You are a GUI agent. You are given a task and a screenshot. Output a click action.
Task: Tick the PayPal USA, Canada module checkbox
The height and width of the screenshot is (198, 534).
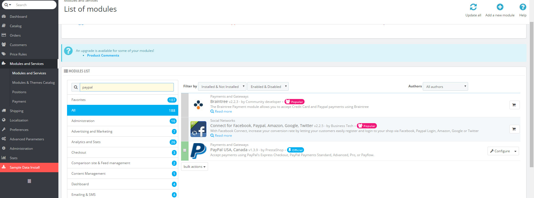(185, 150)
